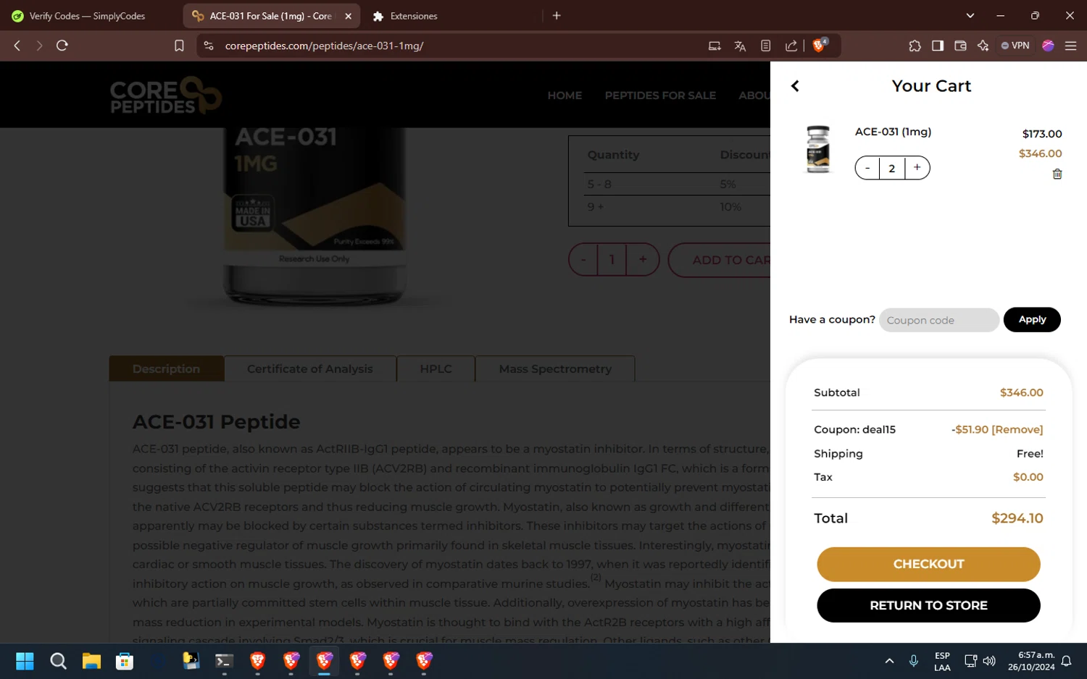Close the ACE-031 For Sale browser tab
This screenshot has height=679, width=1087.
[348, 16]
